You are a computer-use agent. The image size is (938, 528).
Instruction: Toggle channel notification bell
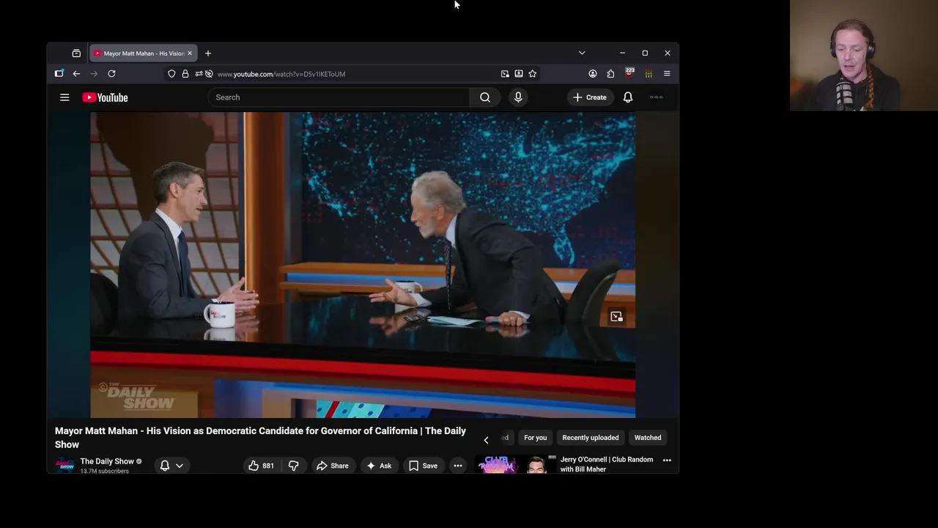[165, 466]
